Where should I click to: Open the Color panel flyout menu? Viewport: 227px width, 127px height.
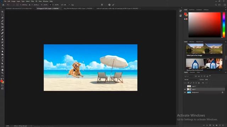tap(226, 10)
